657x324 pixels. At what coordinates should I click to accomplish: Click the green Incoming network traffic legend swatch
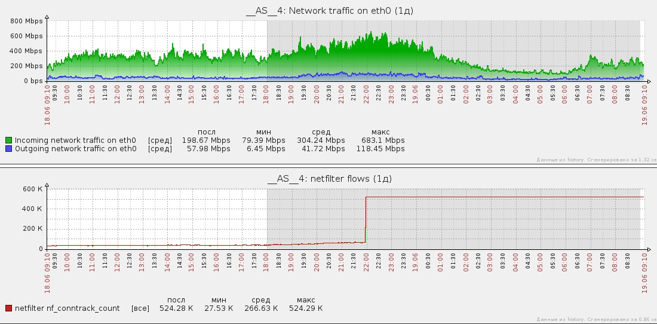coord(8,140)
